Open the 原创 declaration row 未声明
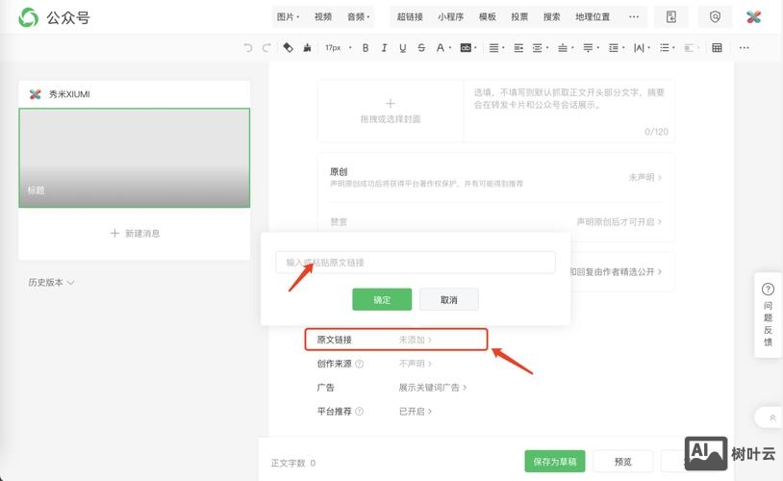783x481 pixels. coord(645,177)
